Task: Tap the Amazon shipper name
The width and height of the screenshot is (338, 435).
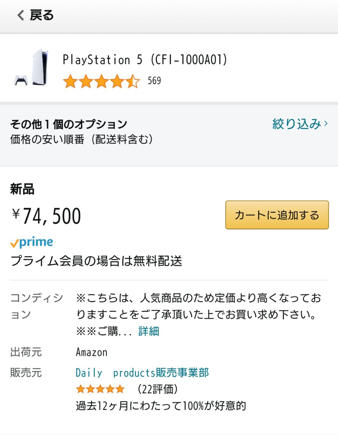Action: click(x=92, y=352)
